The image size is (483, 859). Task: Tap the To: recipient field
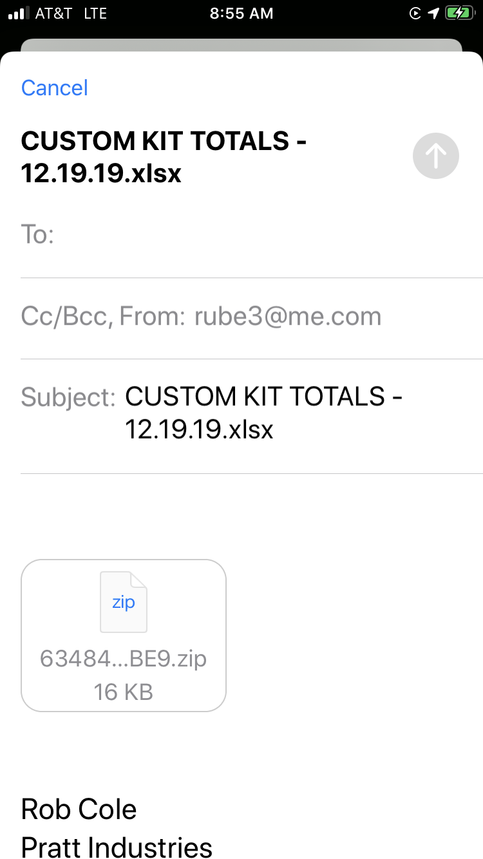tap(258, 234)
